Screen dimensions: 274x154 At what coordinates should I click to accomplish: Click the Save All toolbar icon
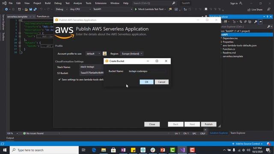(x=35, y=9)
